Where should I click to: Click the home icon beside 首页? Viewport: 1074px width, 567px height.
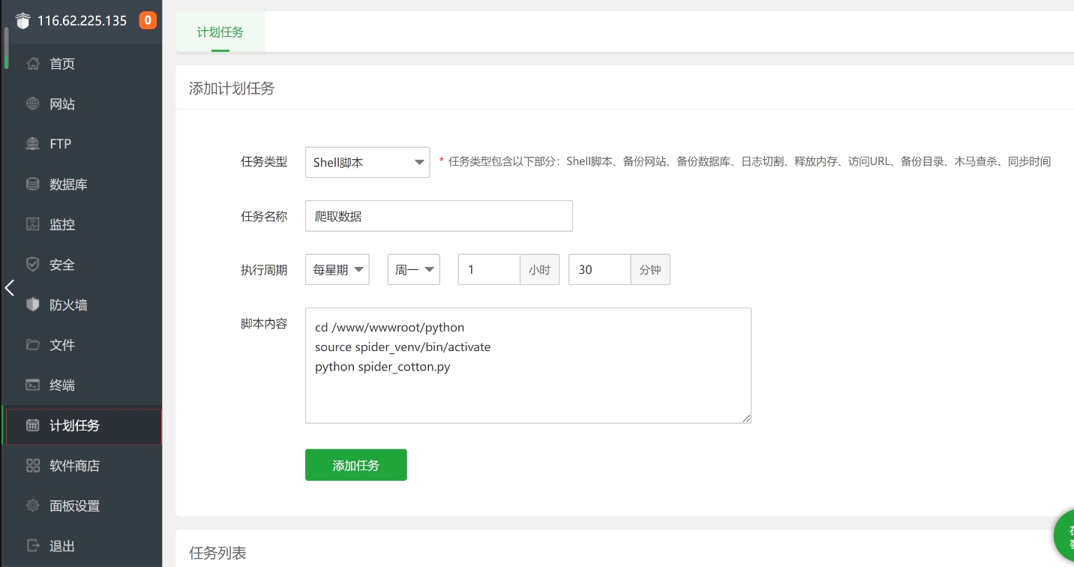pyautogui.click(x=33, y=64)
